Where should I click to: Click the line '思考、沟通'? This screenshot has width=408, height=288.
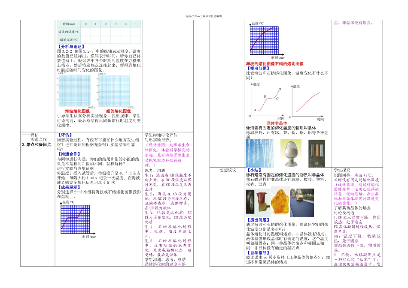155,171
